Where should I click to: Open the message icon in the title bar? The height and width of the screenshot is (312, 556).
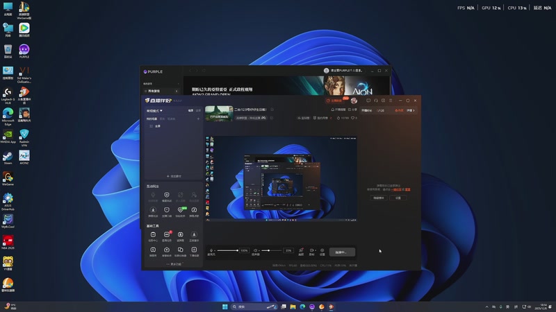(368, 101)
